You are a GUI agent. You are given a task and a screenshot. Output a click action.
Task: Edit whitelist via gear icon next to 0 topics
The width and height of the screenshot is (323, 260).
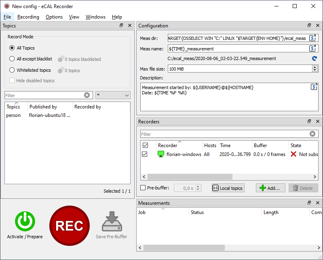coord(61,71)
